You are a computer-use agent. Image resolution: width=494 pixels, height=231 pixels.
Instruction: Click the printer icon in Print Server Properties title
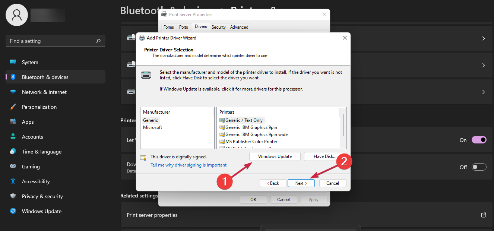(164, 15)
